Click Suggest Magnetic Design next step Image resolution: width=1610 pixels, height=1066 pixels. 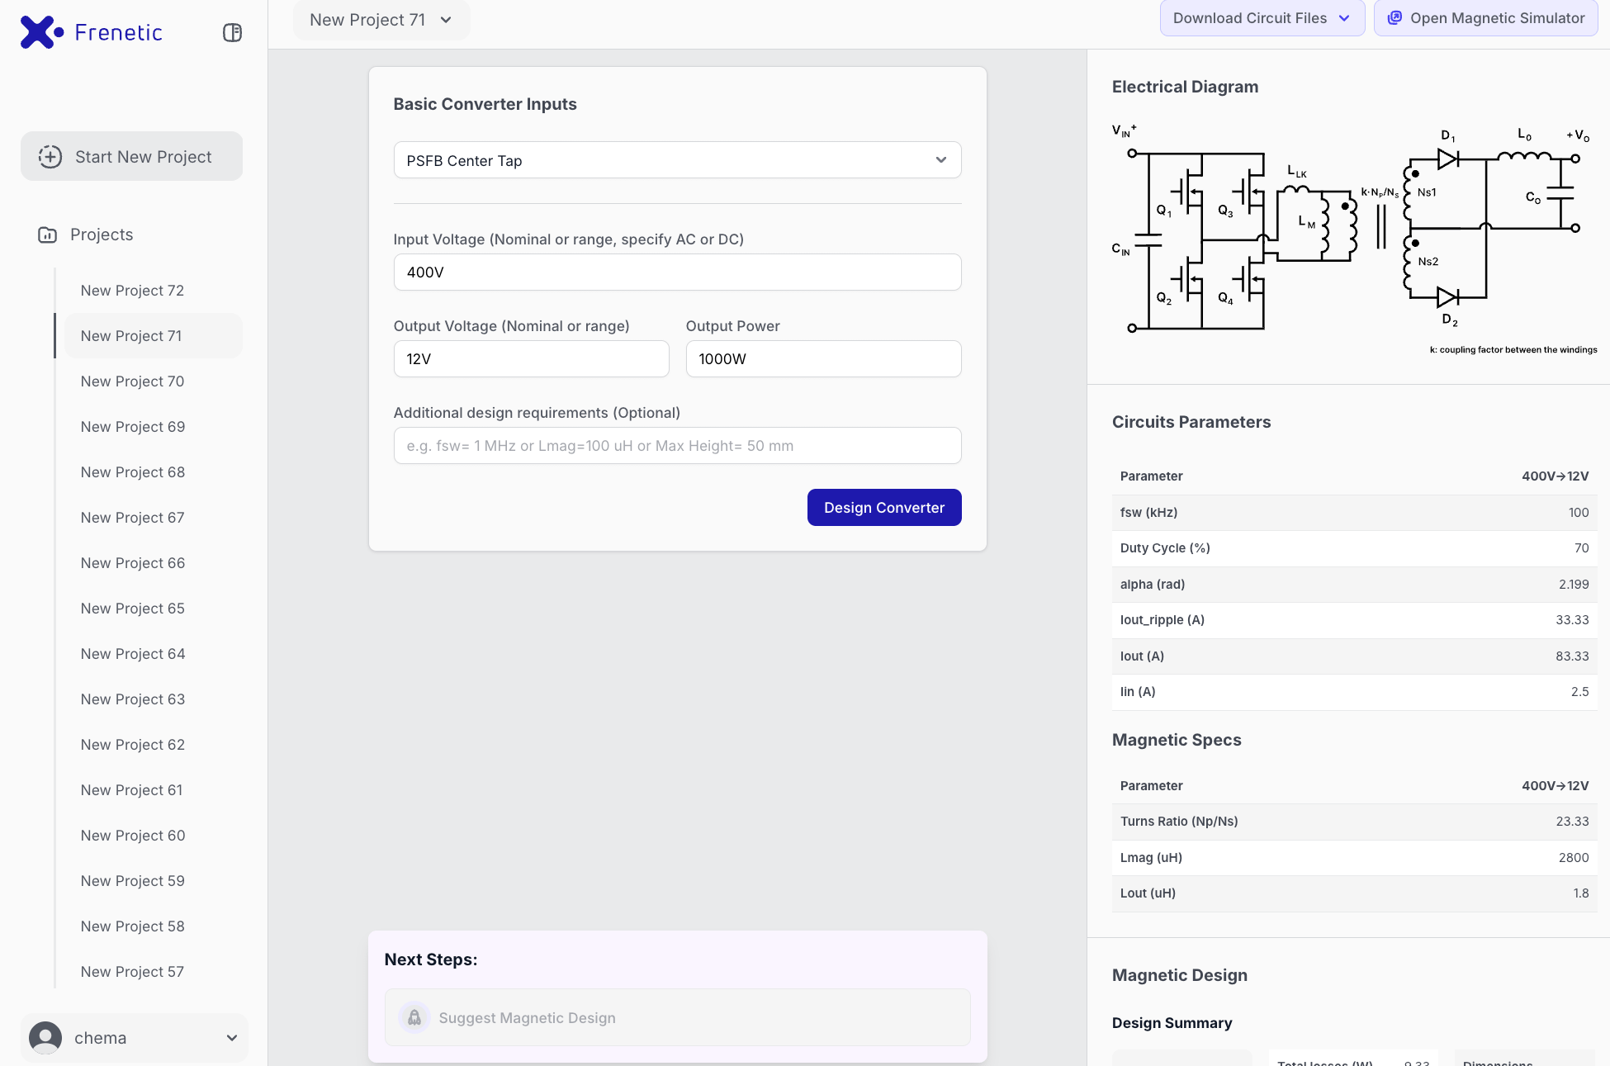(677, 1017)
